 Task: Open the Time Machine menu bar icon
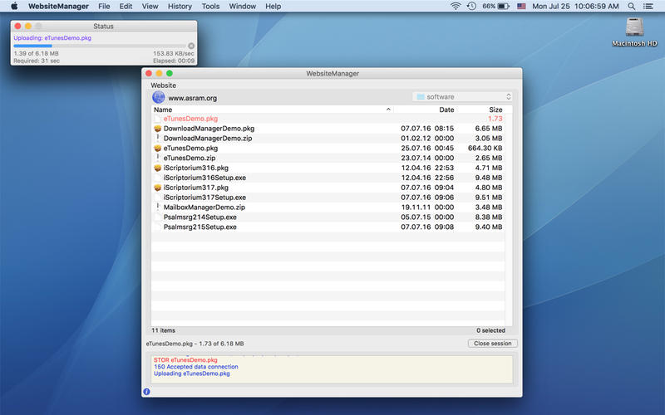tap(471, 7)
